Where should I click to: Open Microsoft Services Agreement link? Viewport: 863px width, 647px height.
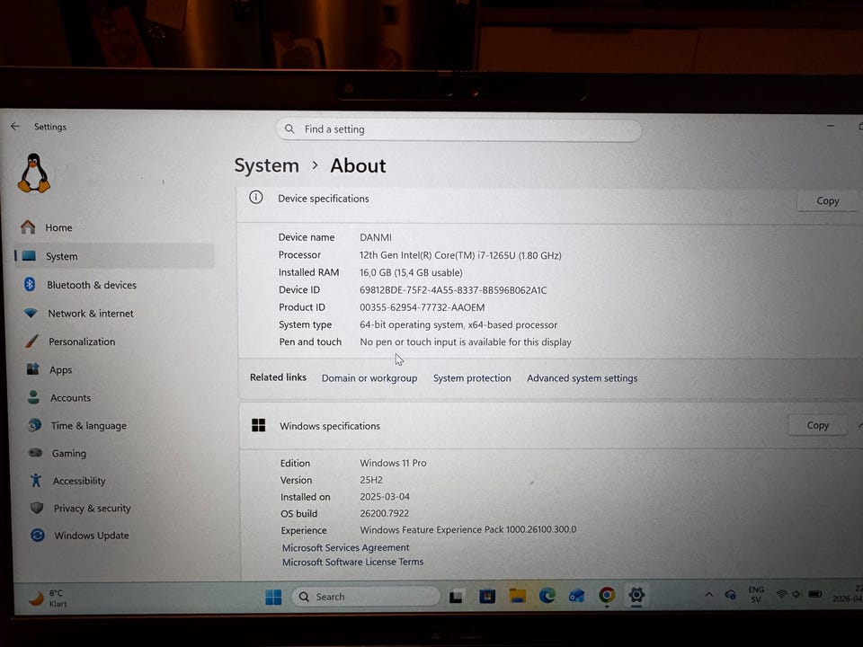point(345,547)
